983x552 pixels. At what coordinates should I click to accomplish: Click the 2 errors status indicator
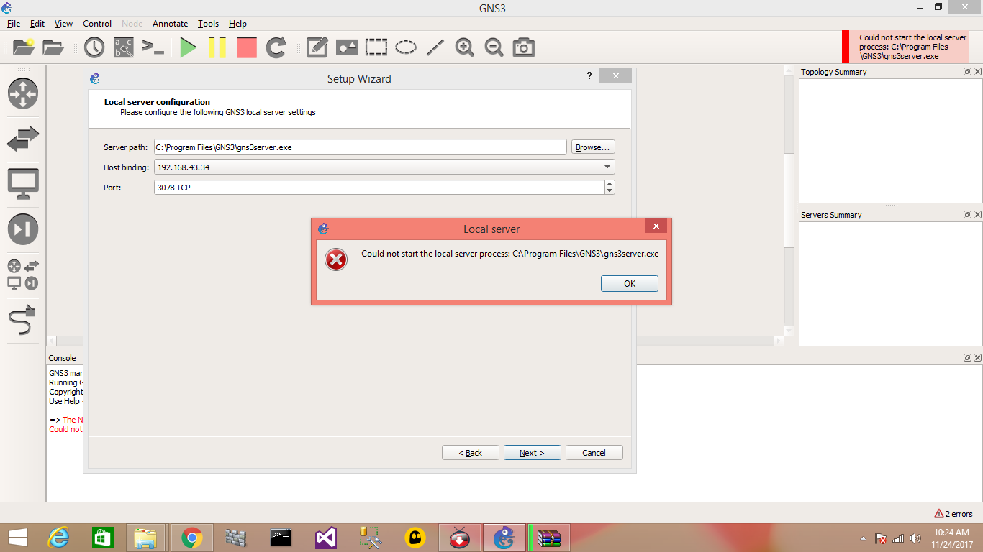click(953, 514)
